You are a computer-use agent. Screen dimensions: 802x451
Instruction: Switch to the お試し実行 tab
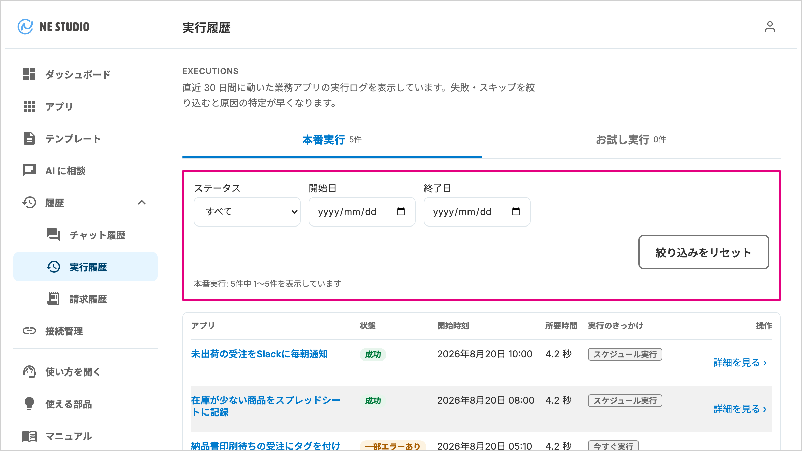click(x=631, y=140)
